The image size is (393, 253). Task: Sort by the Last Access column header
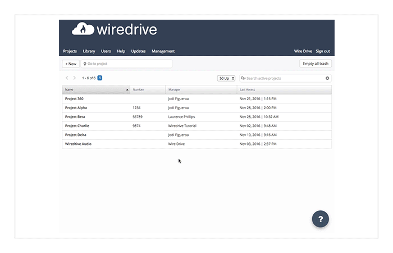(x=284, y=89)
